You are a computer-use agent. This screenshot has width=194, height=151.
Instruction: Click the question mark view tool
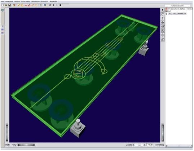point(163,18)
